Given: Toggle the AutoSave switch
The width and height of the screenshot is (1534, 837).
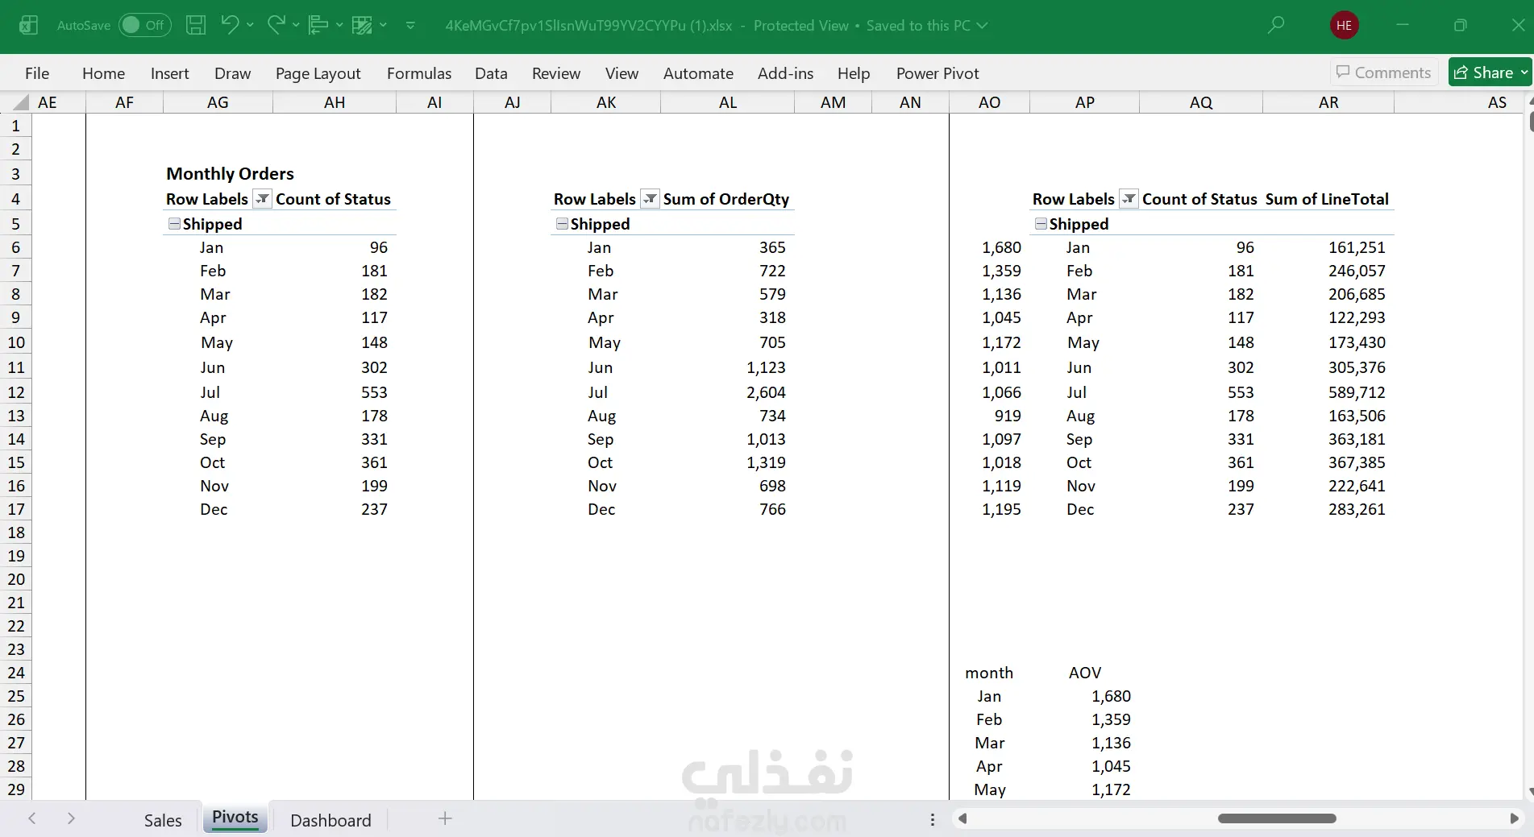Looking at the screenshot, I should pos(145,25).
